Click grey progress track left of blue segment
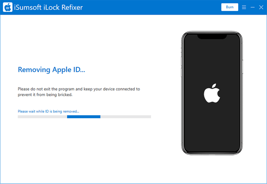The image size is (267, 184). (42, 117)
